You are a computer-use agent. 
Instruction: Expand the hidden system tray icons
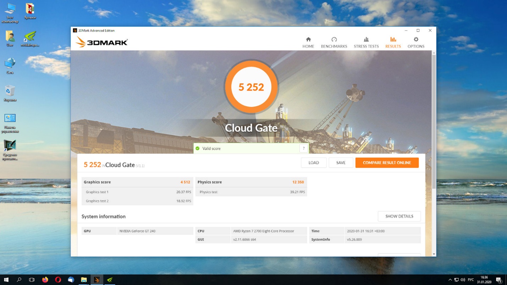click(x=450, y=280)
